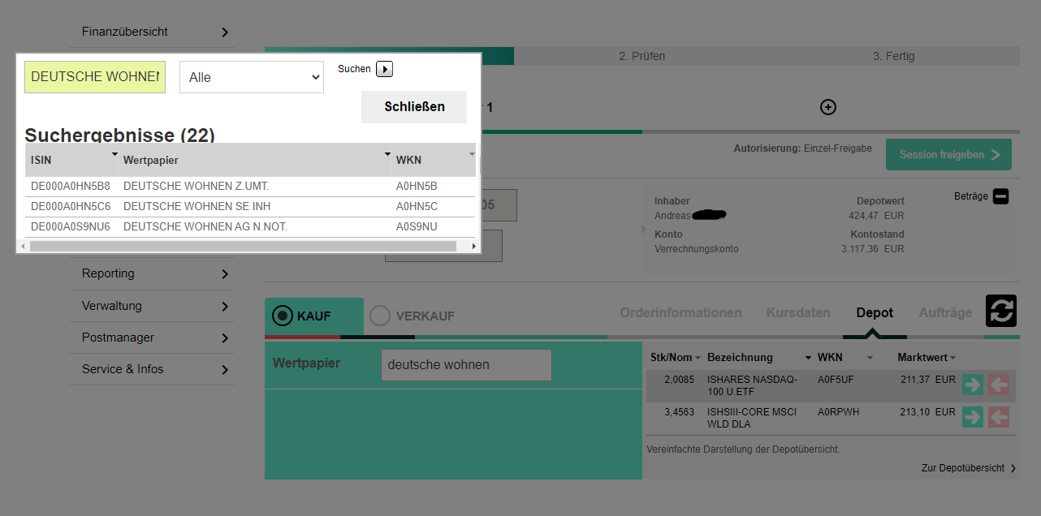Viewport: 1041px width, 516px height.
Task: Select result DEUTSCHE WOHNEN Z.UMT.
Action: [196, 187]
